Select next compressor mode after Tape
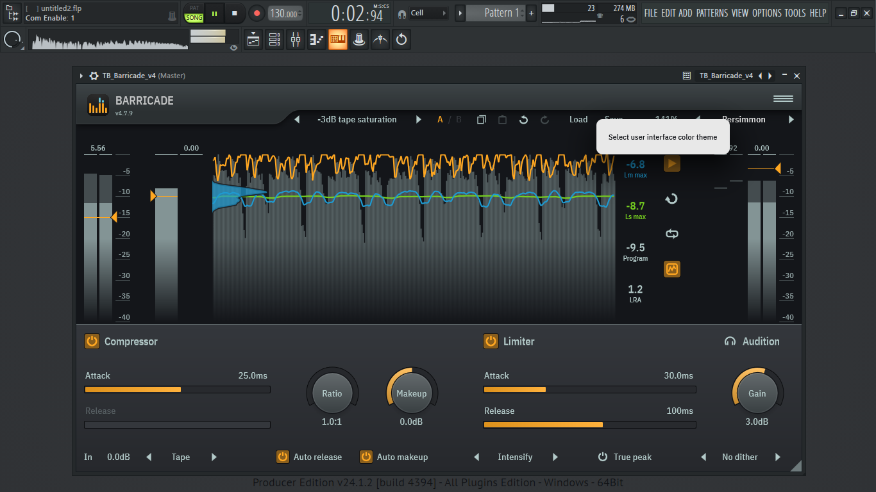 point(214,457)
